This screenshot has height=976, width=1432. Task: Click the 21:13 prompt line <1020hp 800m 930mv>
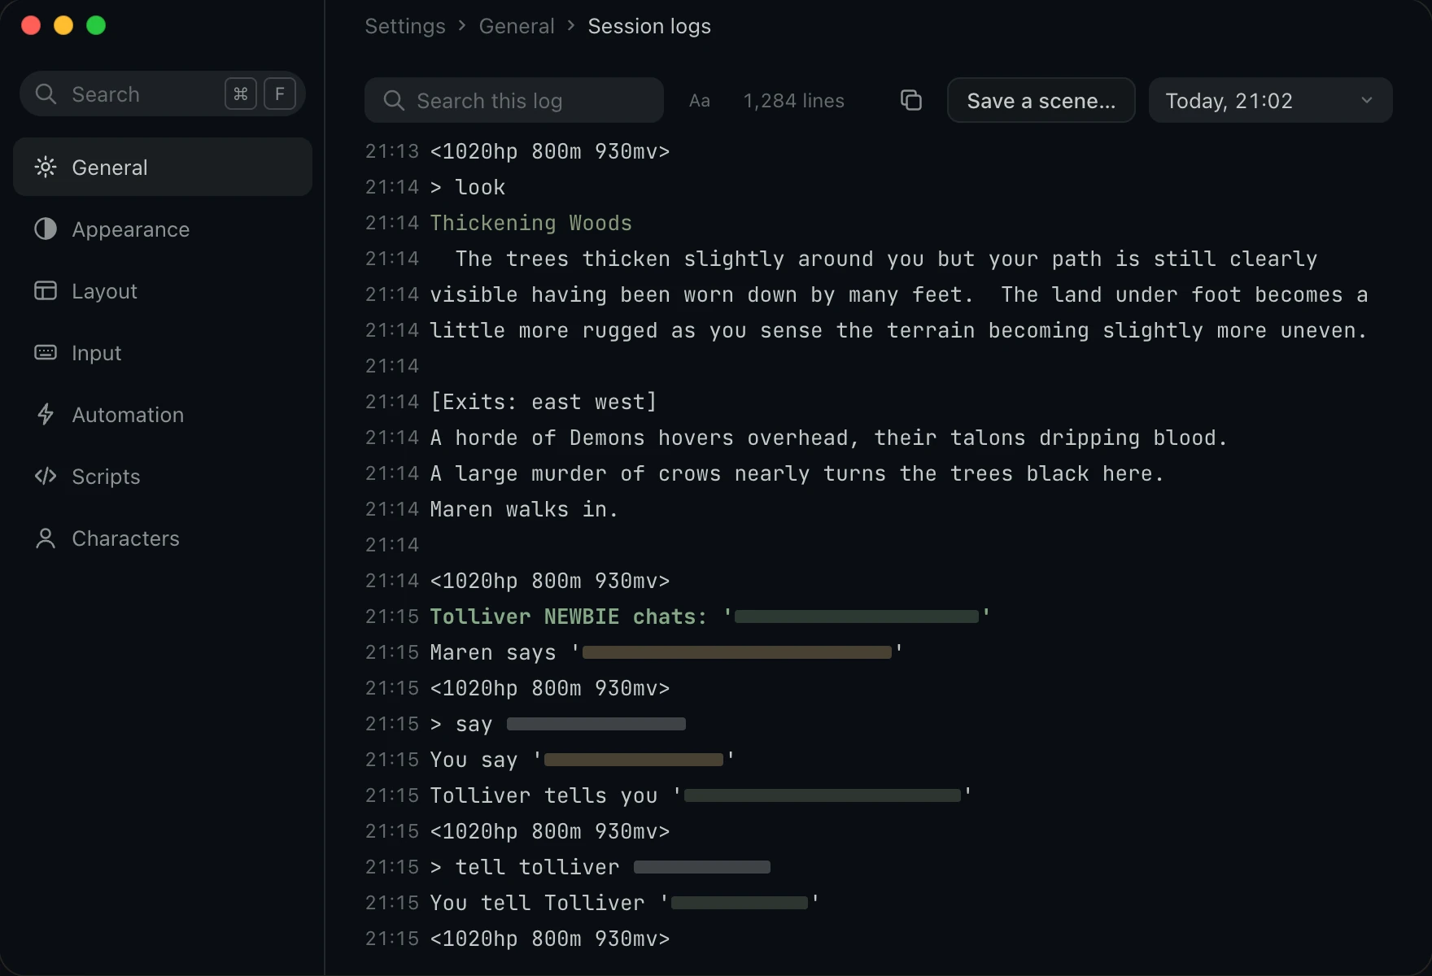tap(550, 151)
